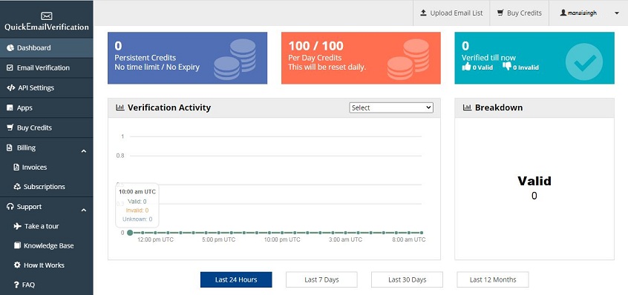Select the Last 7 Days range button

[321, 280]
